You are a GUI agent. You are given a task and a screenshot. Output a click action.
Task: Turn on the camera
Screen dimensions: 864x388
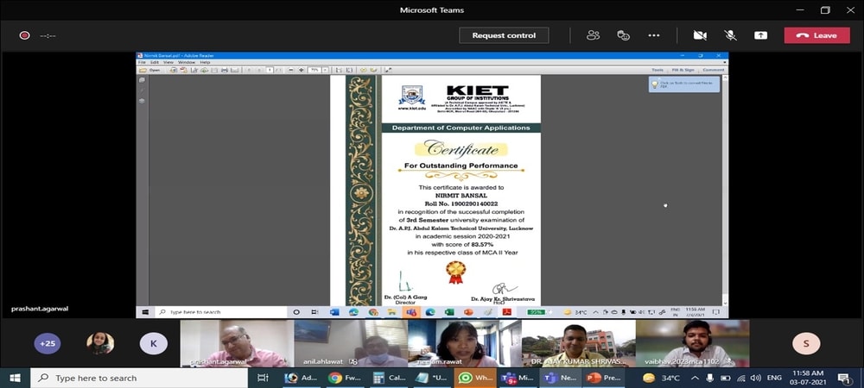pos(700,35)
